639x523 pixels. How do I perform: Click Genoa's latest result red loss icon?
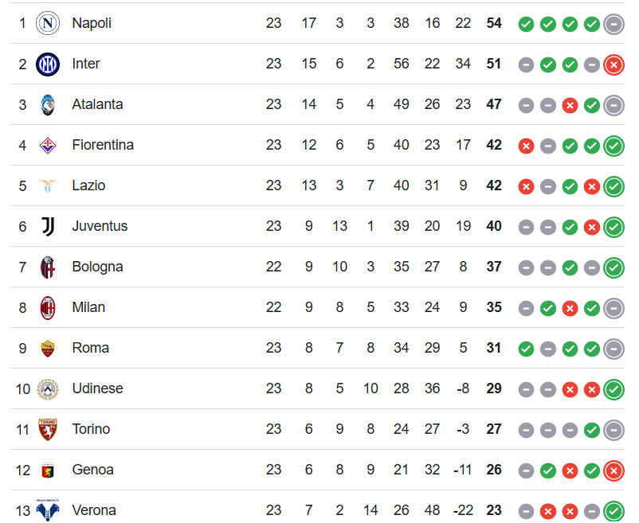click(x=614, y=470)
